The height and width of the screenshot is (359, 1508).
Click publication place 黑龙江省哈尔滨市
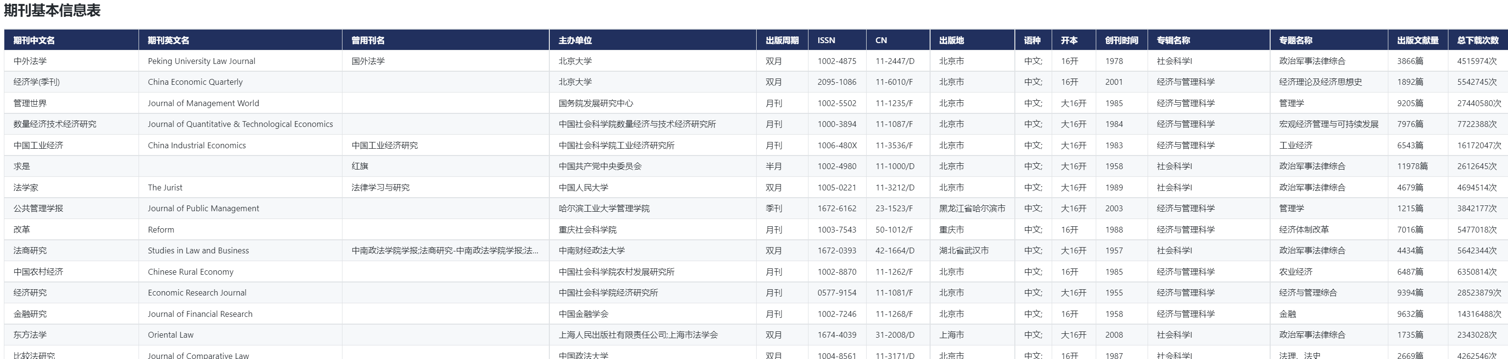tap(972, 208)
